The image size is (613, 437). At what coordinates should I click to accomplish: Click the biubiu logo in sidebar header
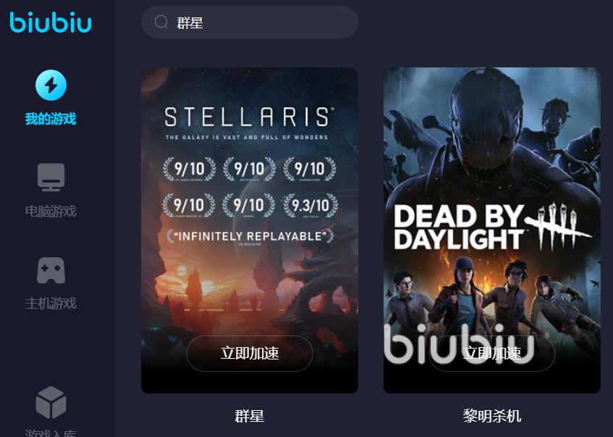[51, 22]
